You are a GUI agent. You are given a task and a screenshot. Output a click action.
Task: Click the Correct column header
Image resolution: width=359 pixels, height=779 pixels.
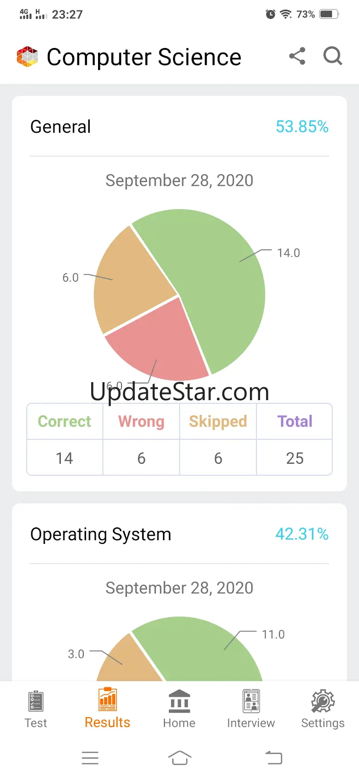pos(64,421)
